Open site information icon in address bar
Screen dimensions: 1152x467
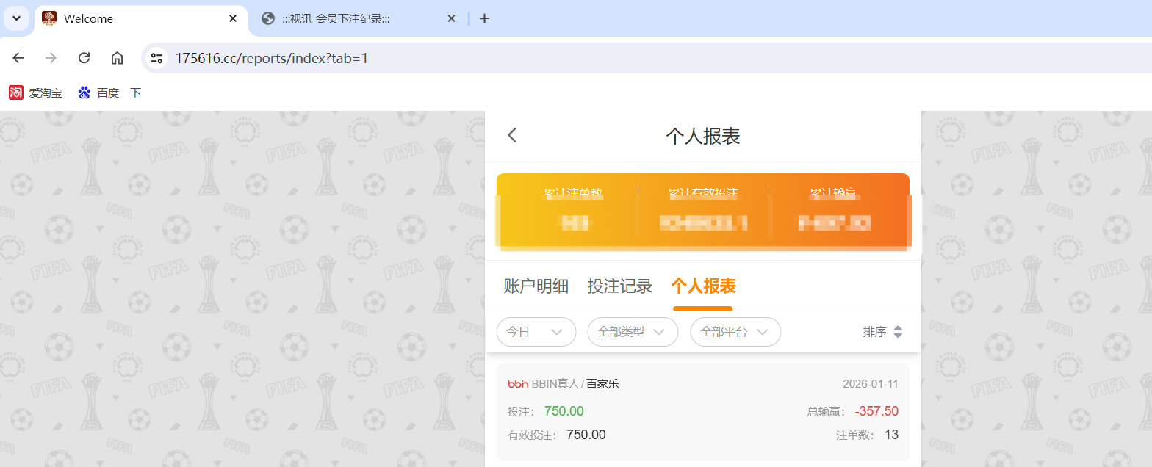156,58
